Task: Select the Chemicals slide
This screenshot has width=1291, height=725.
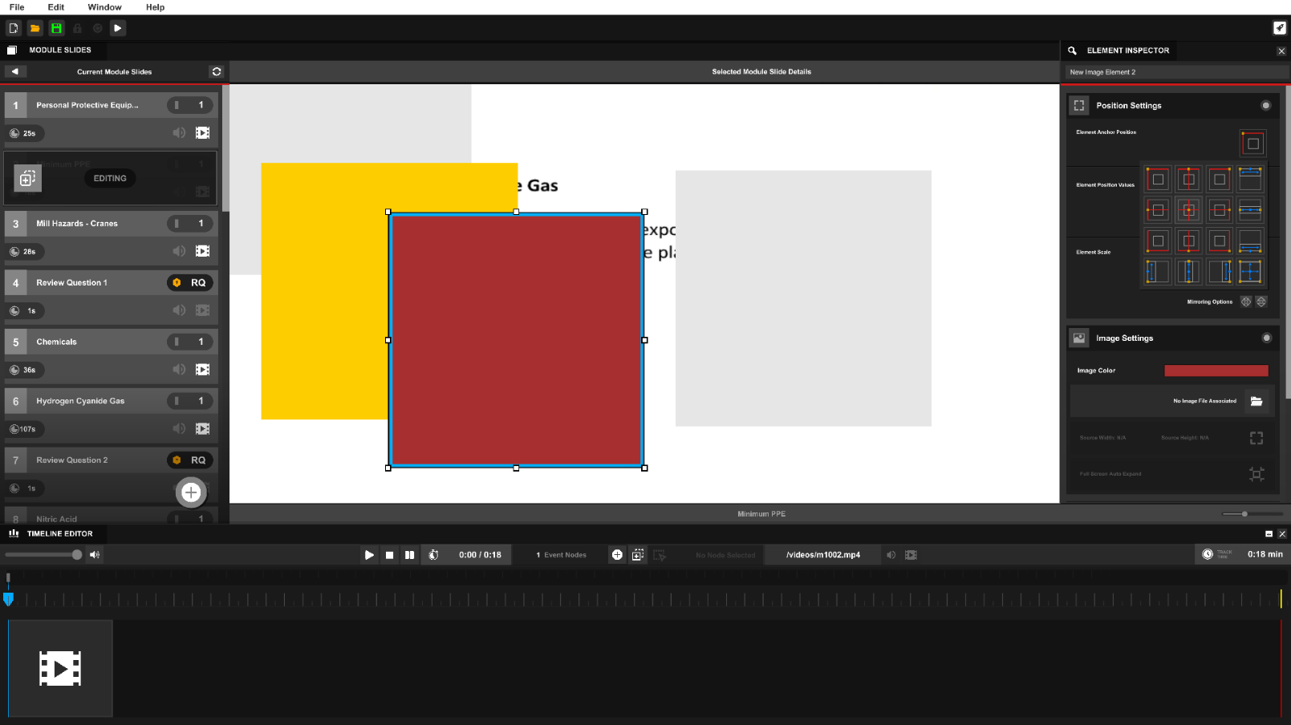Action: (x=96, y=342)
